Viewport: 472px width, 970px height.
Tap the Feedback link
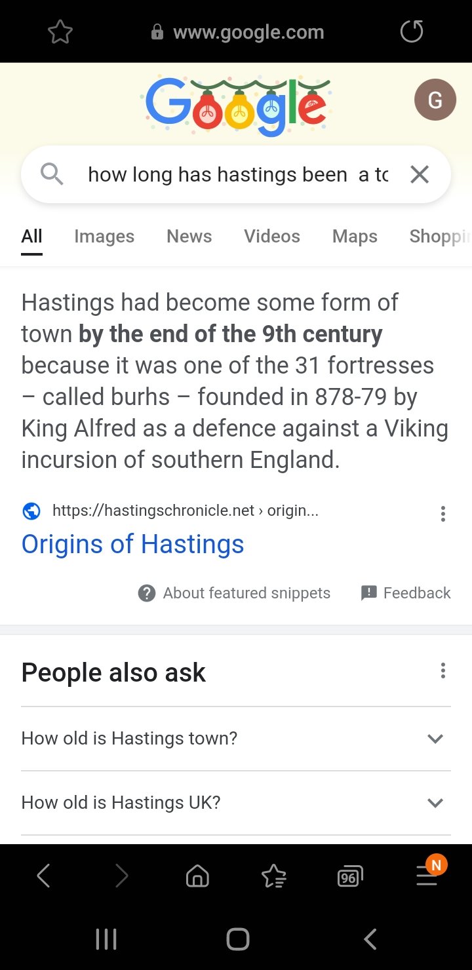pos(406,593)
